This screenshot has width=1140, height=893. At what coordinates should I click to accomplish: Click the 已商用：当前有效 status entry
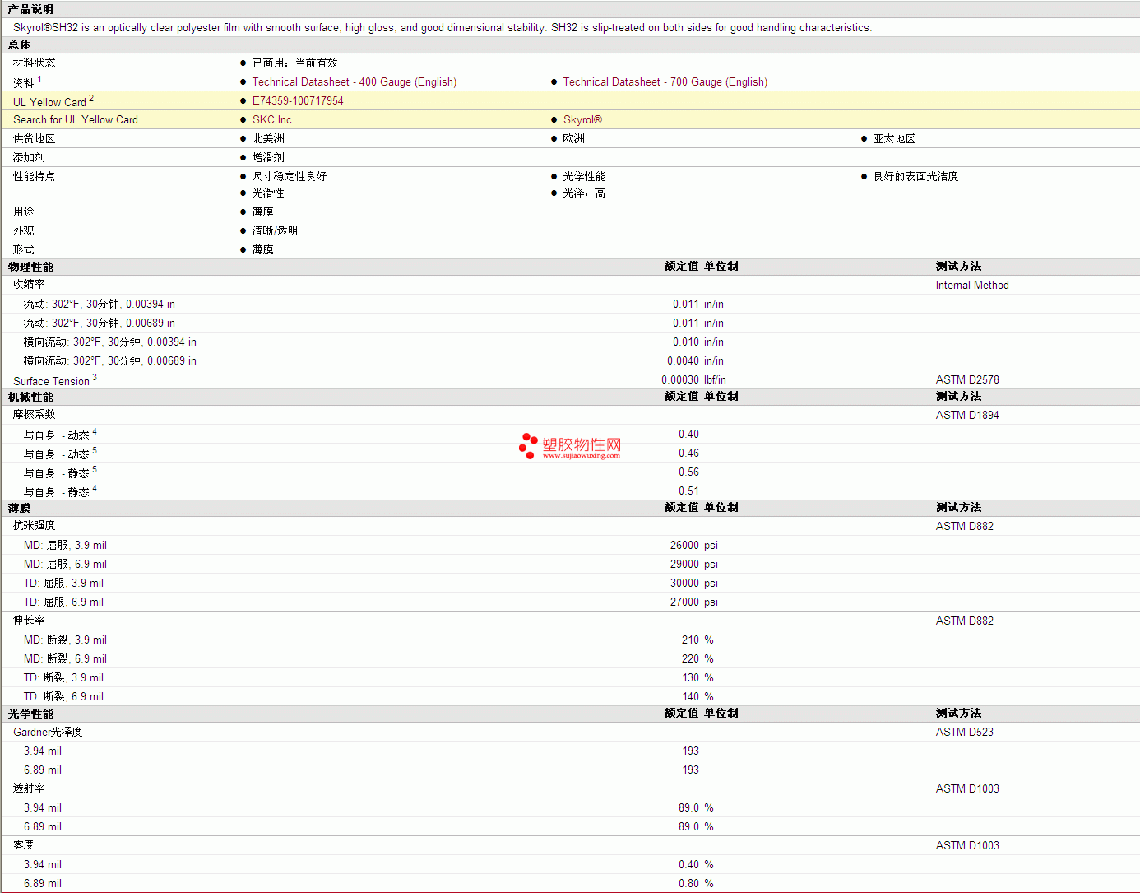tap(294, 63)
